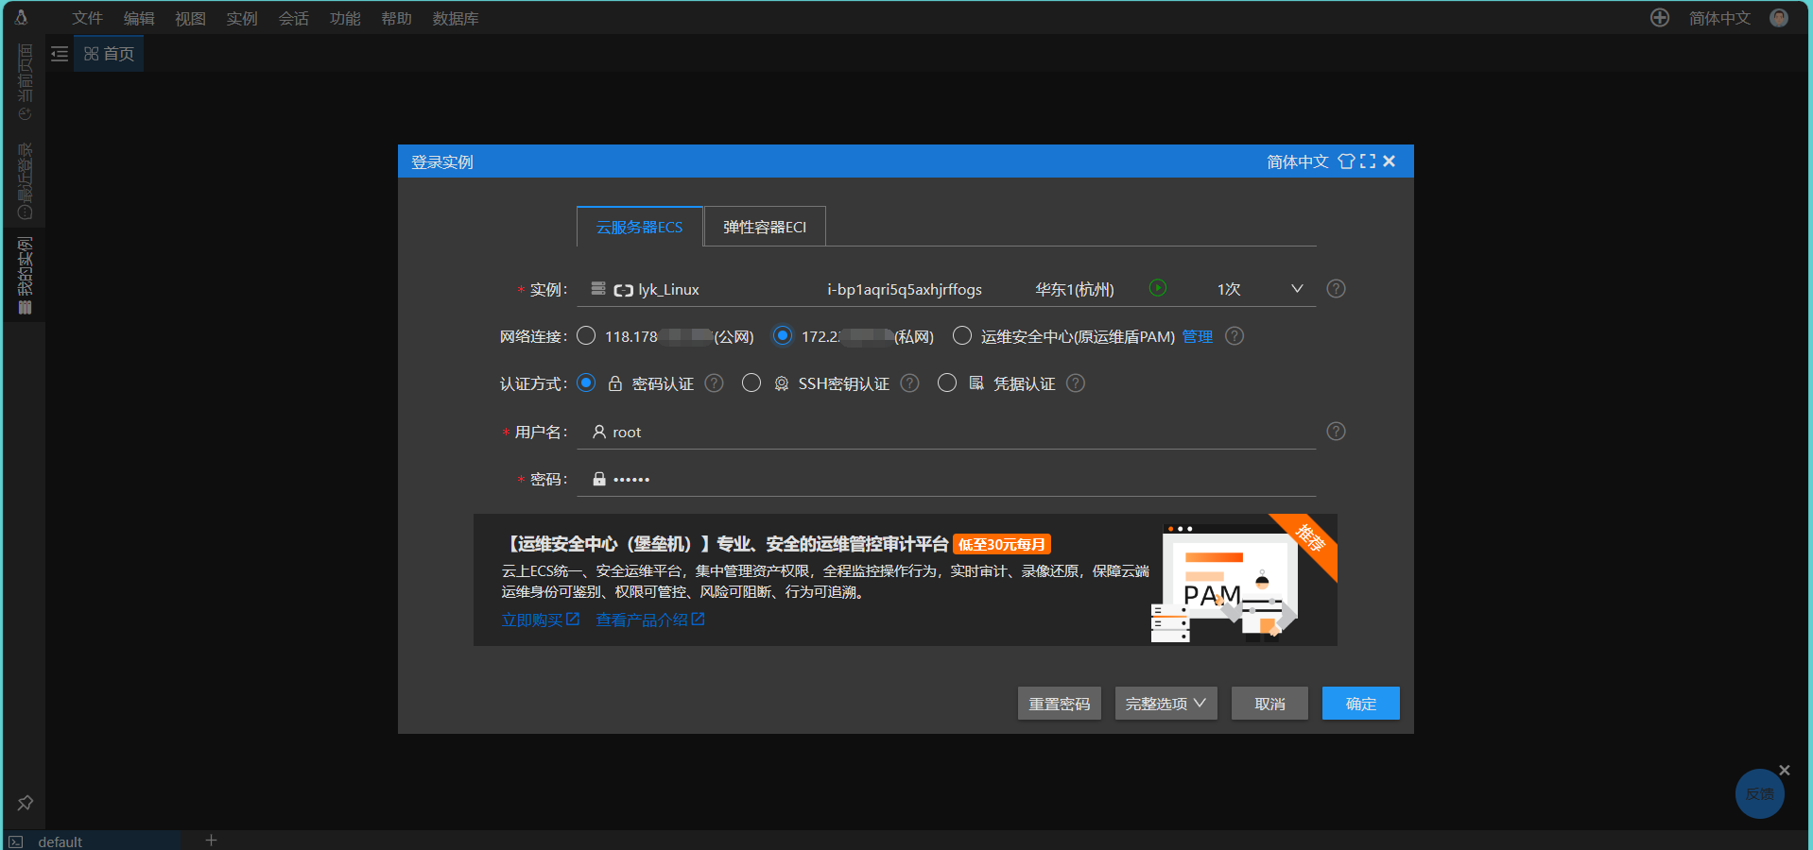Click help icon beside 运维安全中心 管理
Viewport: 1813px width, 850px height.
coord(1235,336)
